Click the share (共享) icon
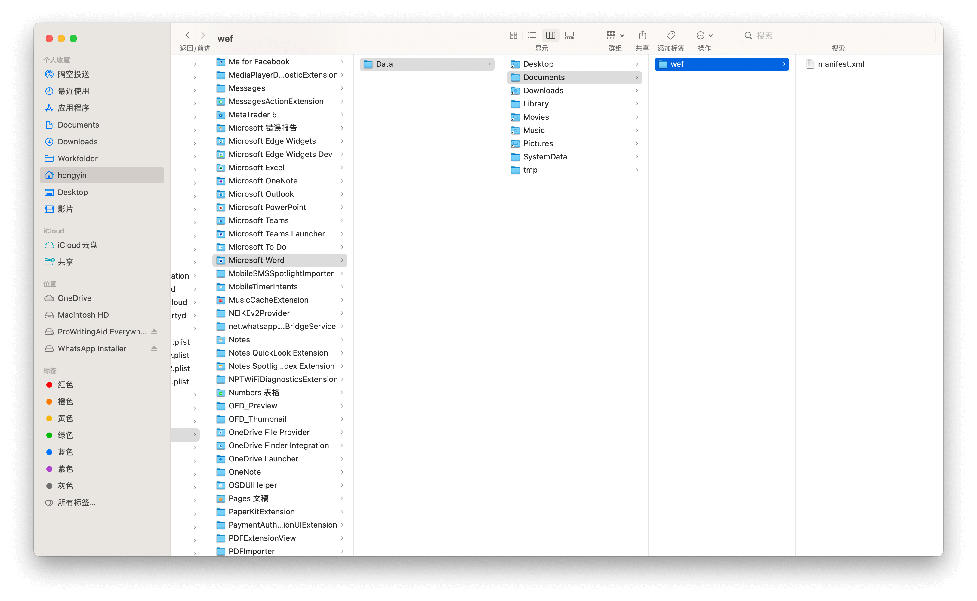 pos(642,35)
